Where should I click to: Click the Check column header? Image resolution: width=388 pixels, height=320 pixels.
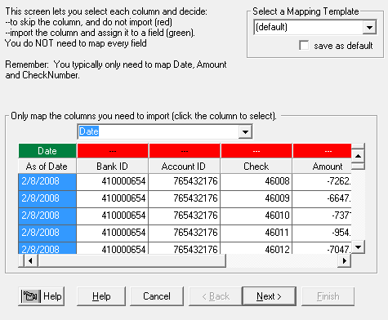tap(256, 166)
